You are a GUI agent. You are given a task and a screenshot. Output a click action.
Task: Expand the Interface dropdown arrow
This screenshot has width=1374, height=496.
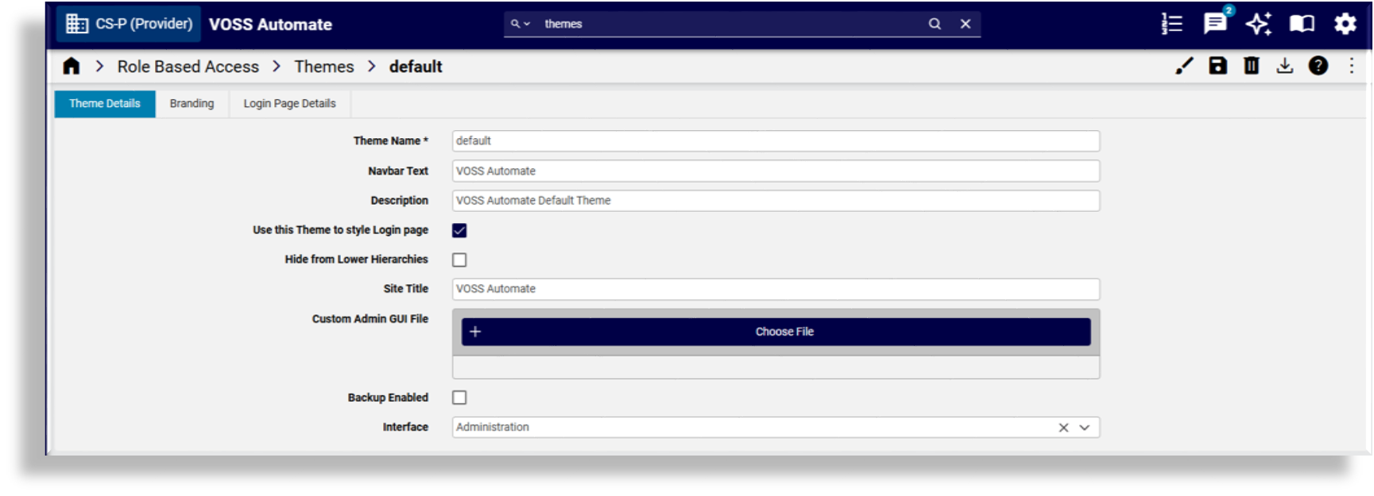(1084, 428)
